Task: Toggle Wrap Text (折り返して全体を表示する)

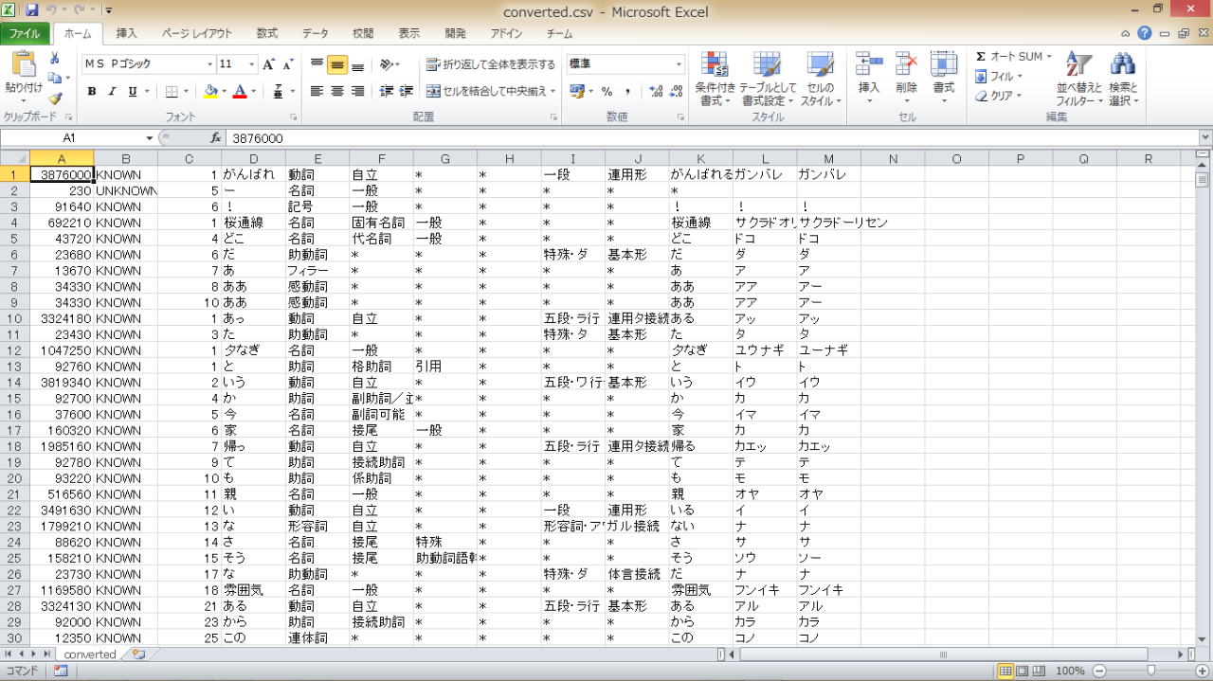Action: pos(490,64)
